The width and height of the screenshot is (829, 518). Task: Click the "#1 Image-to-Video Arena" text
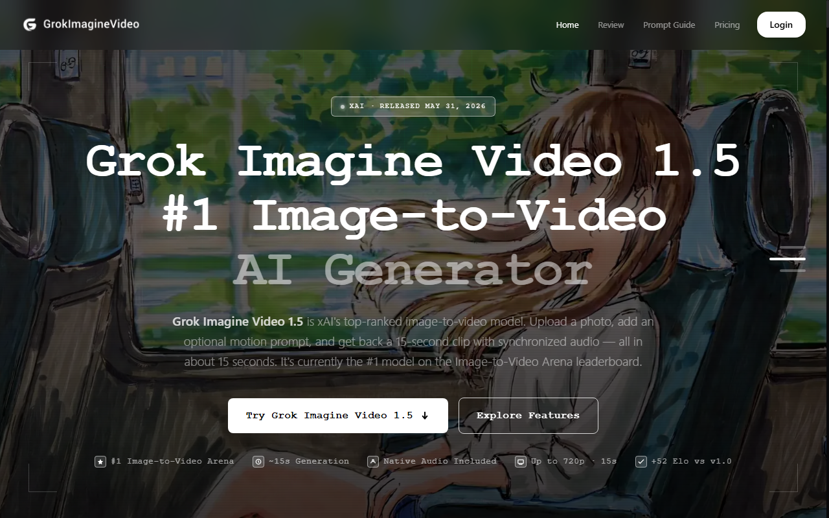tap(172, 461)
